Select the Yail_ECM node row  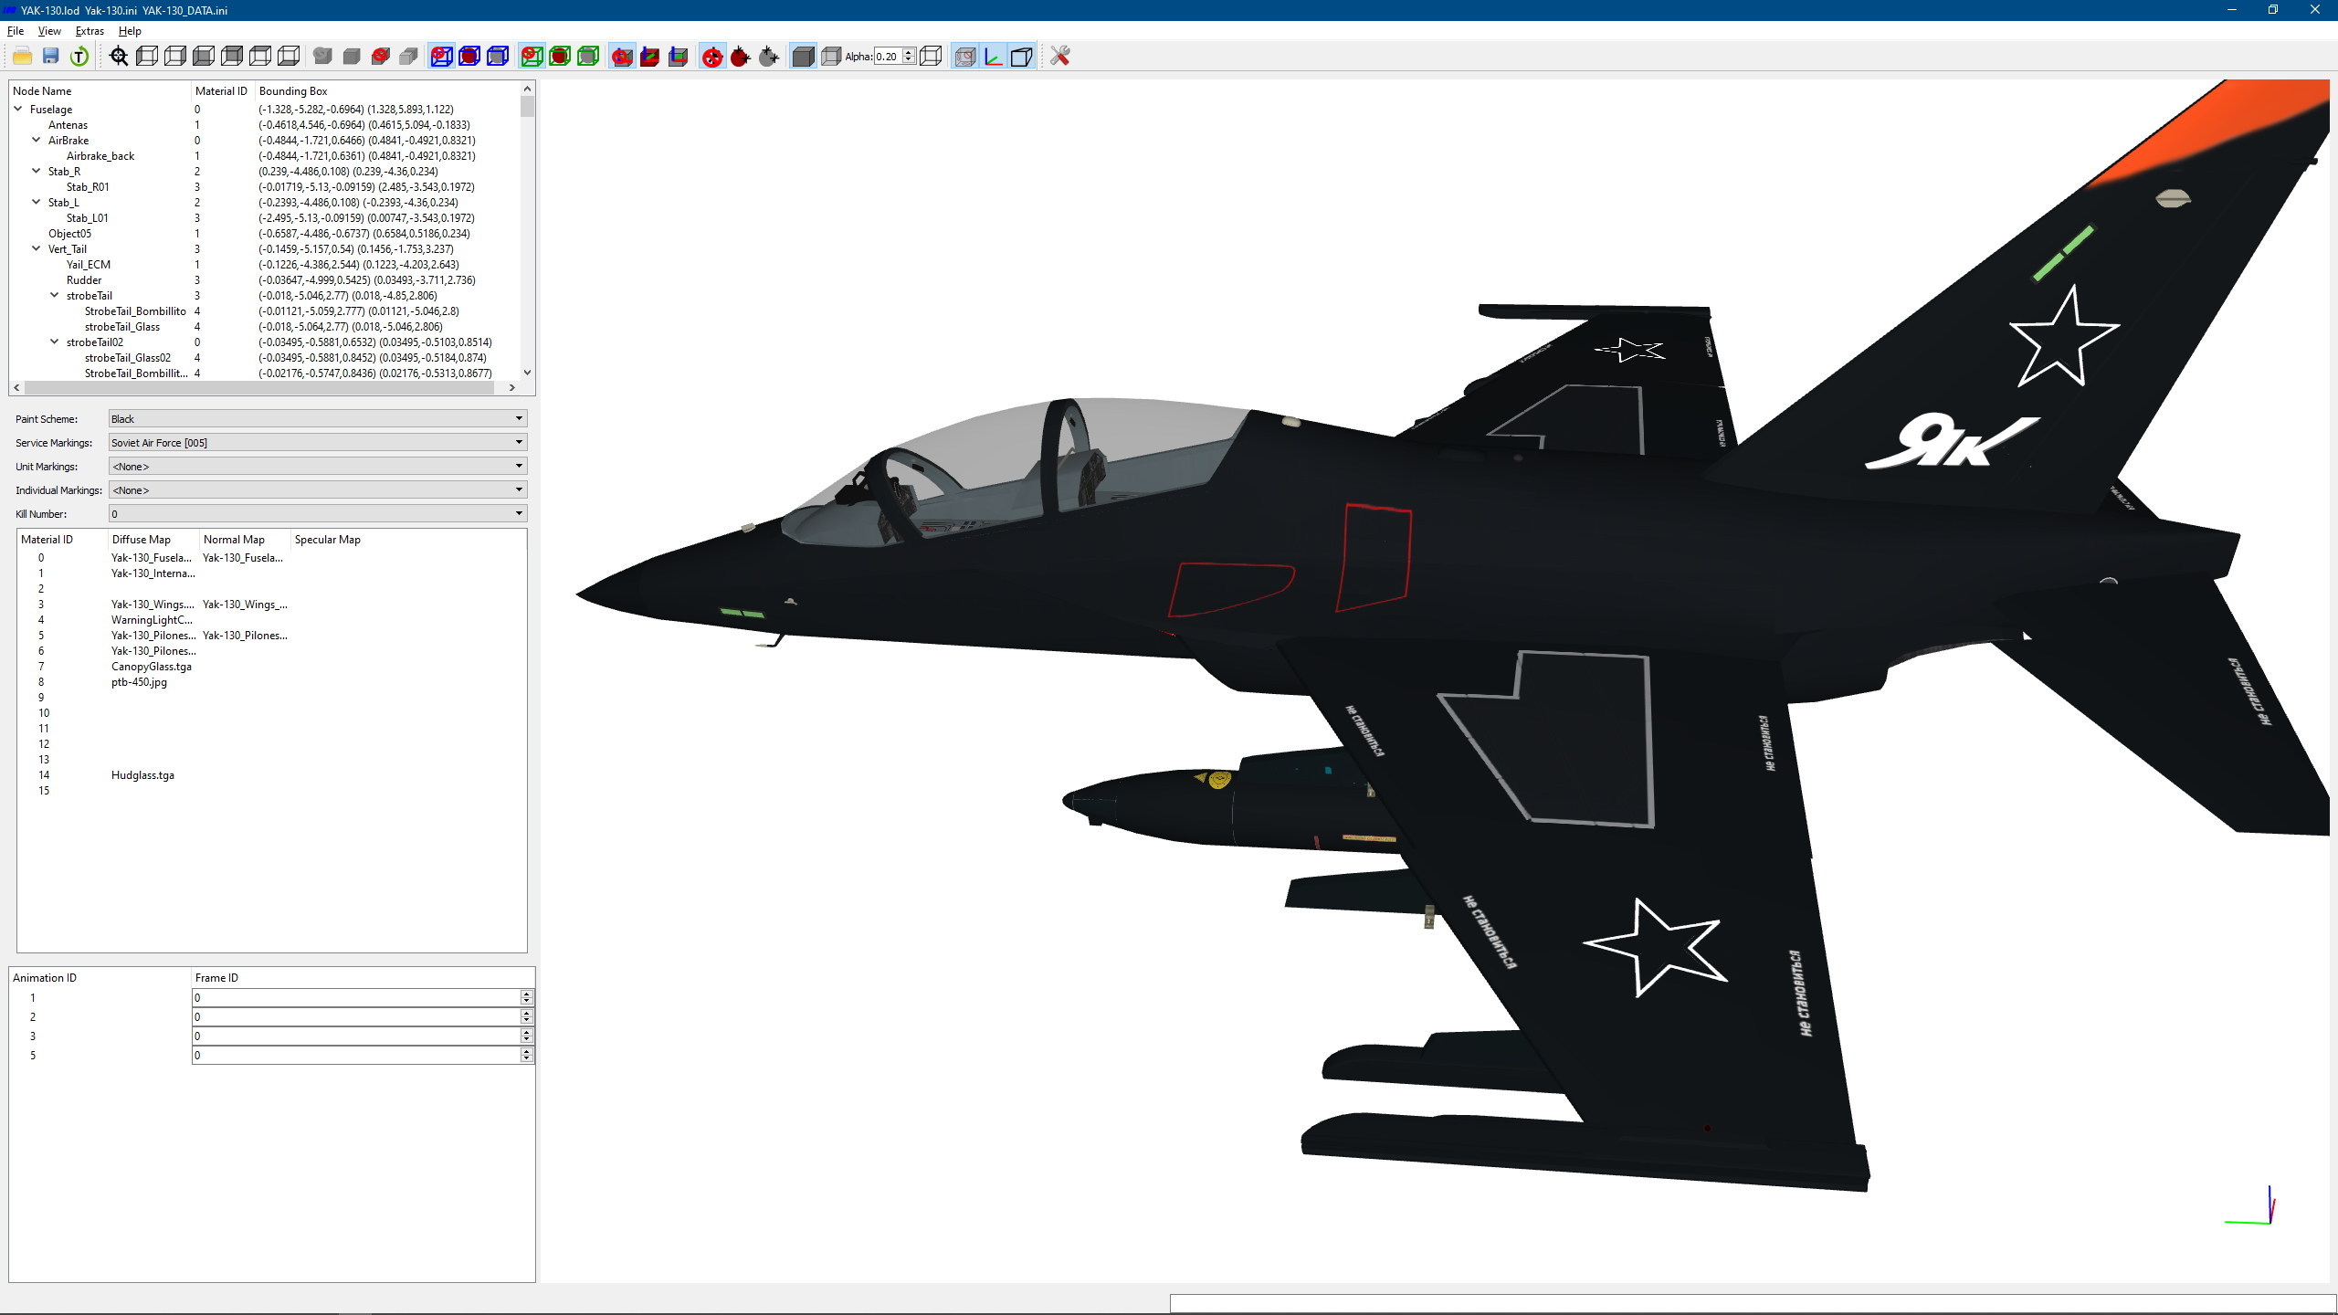[265, 265]
